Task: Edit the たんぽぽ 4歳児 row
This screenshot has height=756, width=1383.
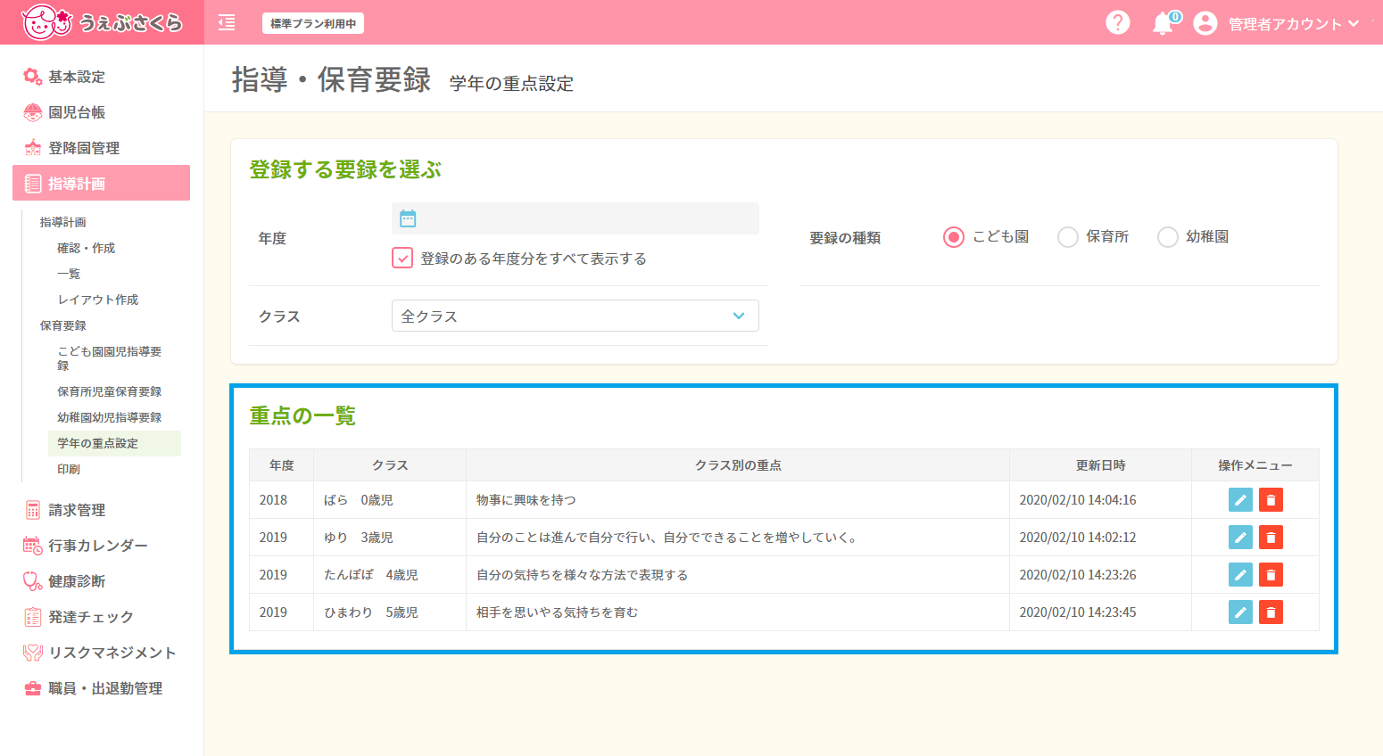Action: 1240,575
